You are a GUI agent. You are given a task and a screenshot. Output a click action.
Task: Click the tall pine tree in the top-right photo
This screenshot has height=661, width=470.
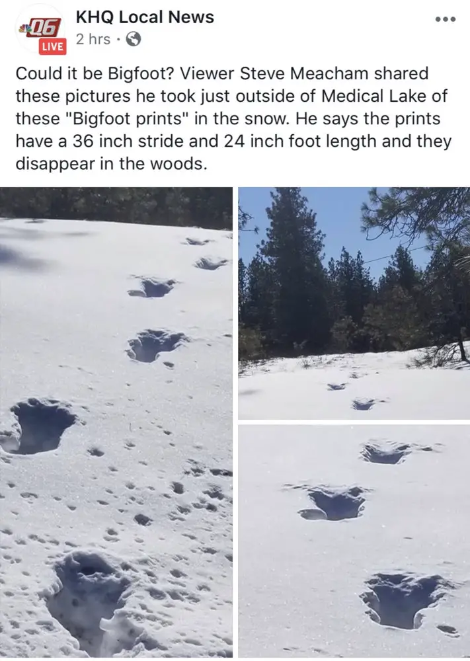coord(291,270)
